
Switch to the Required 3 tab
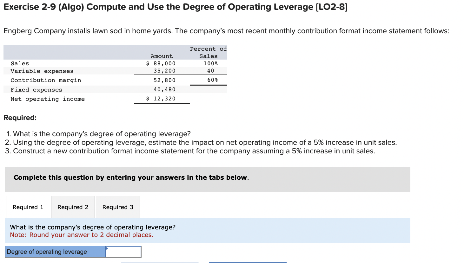(117, 207)
